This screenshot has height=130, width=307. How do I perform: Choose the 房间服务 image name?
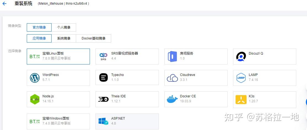186,53
